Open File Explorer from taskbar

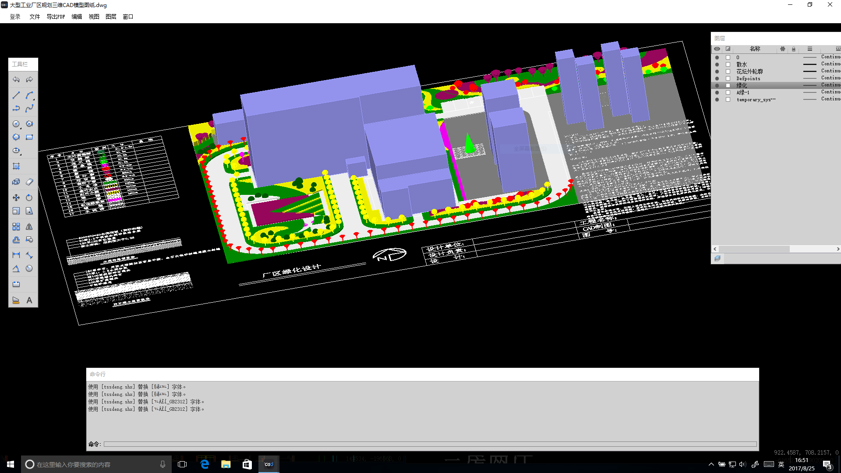click(226, 464)
